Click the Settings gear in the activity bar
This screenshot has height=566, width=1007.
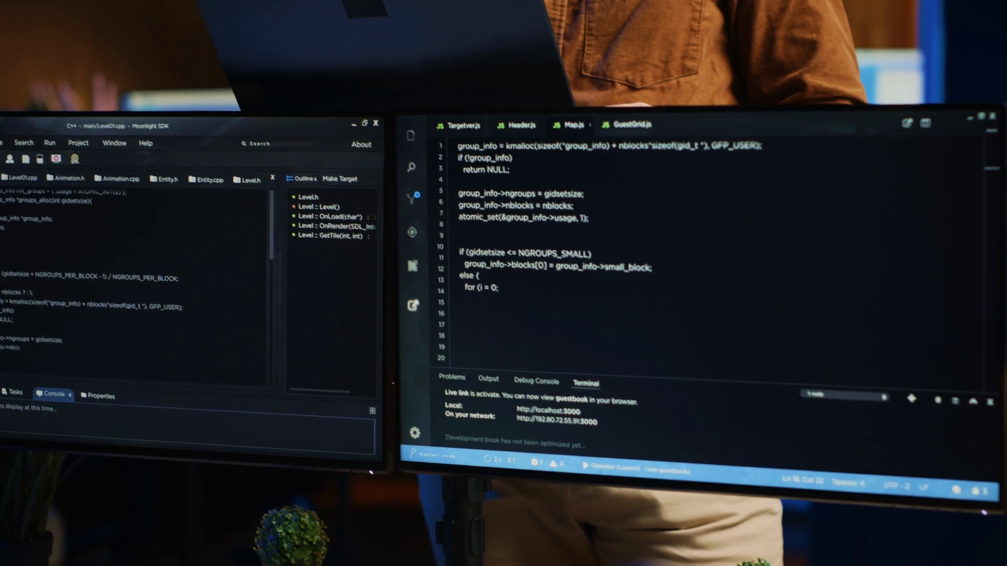pos(414,433)
